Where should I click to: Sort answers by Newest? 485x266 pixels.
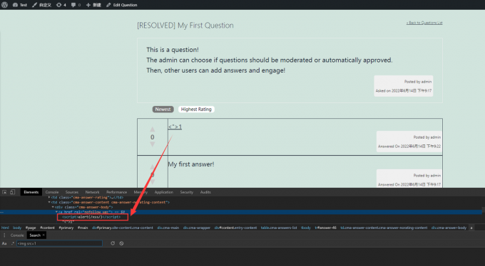point(163,110)
